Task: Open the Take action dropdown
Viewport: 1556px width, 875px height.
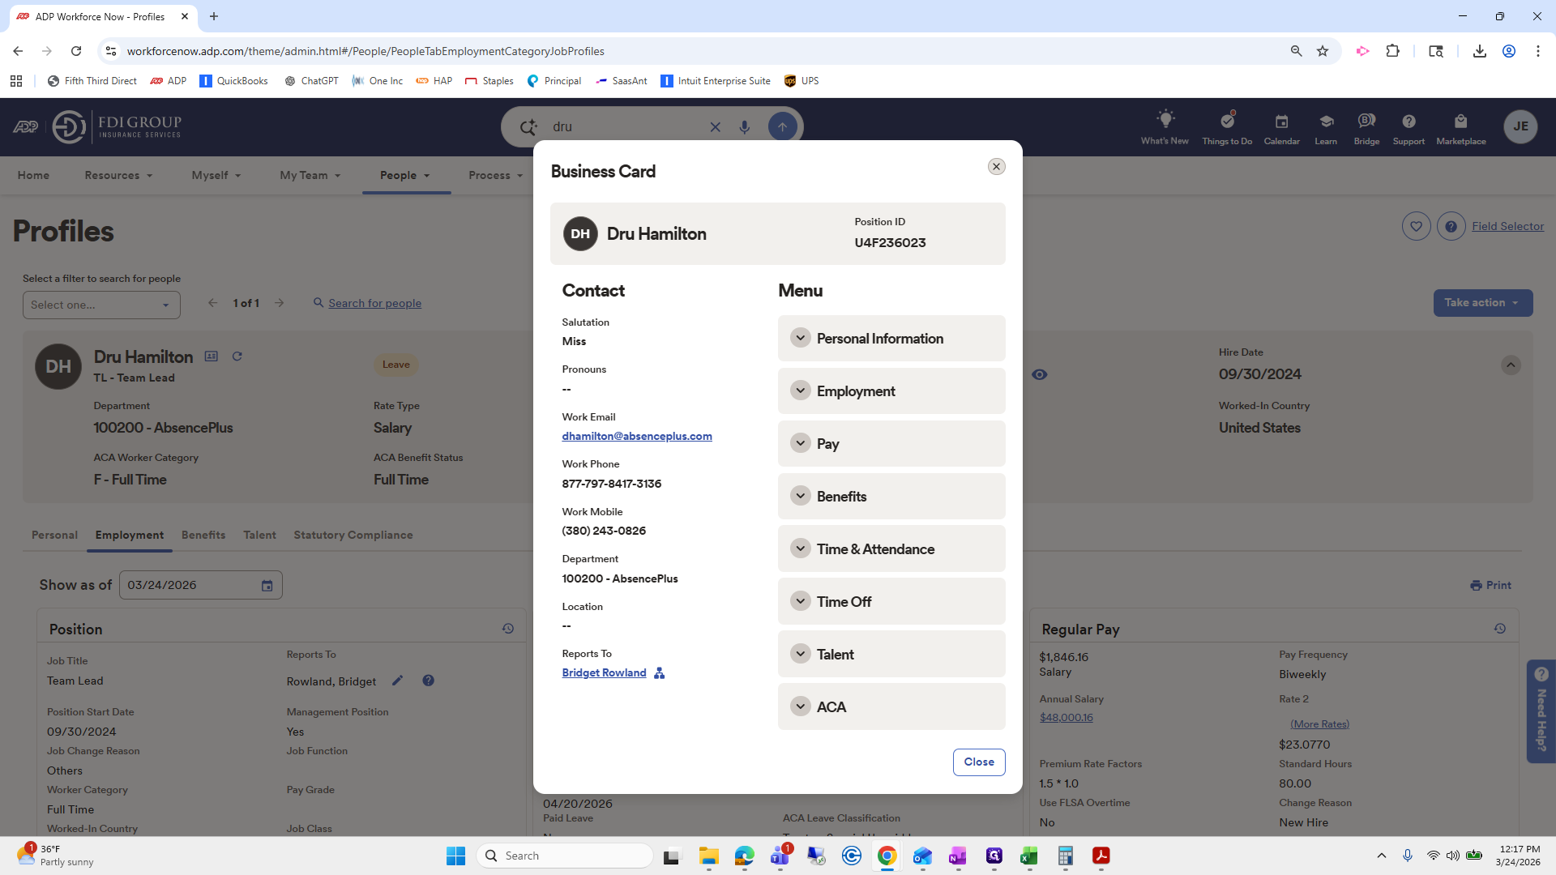Action: [1482, 303]
